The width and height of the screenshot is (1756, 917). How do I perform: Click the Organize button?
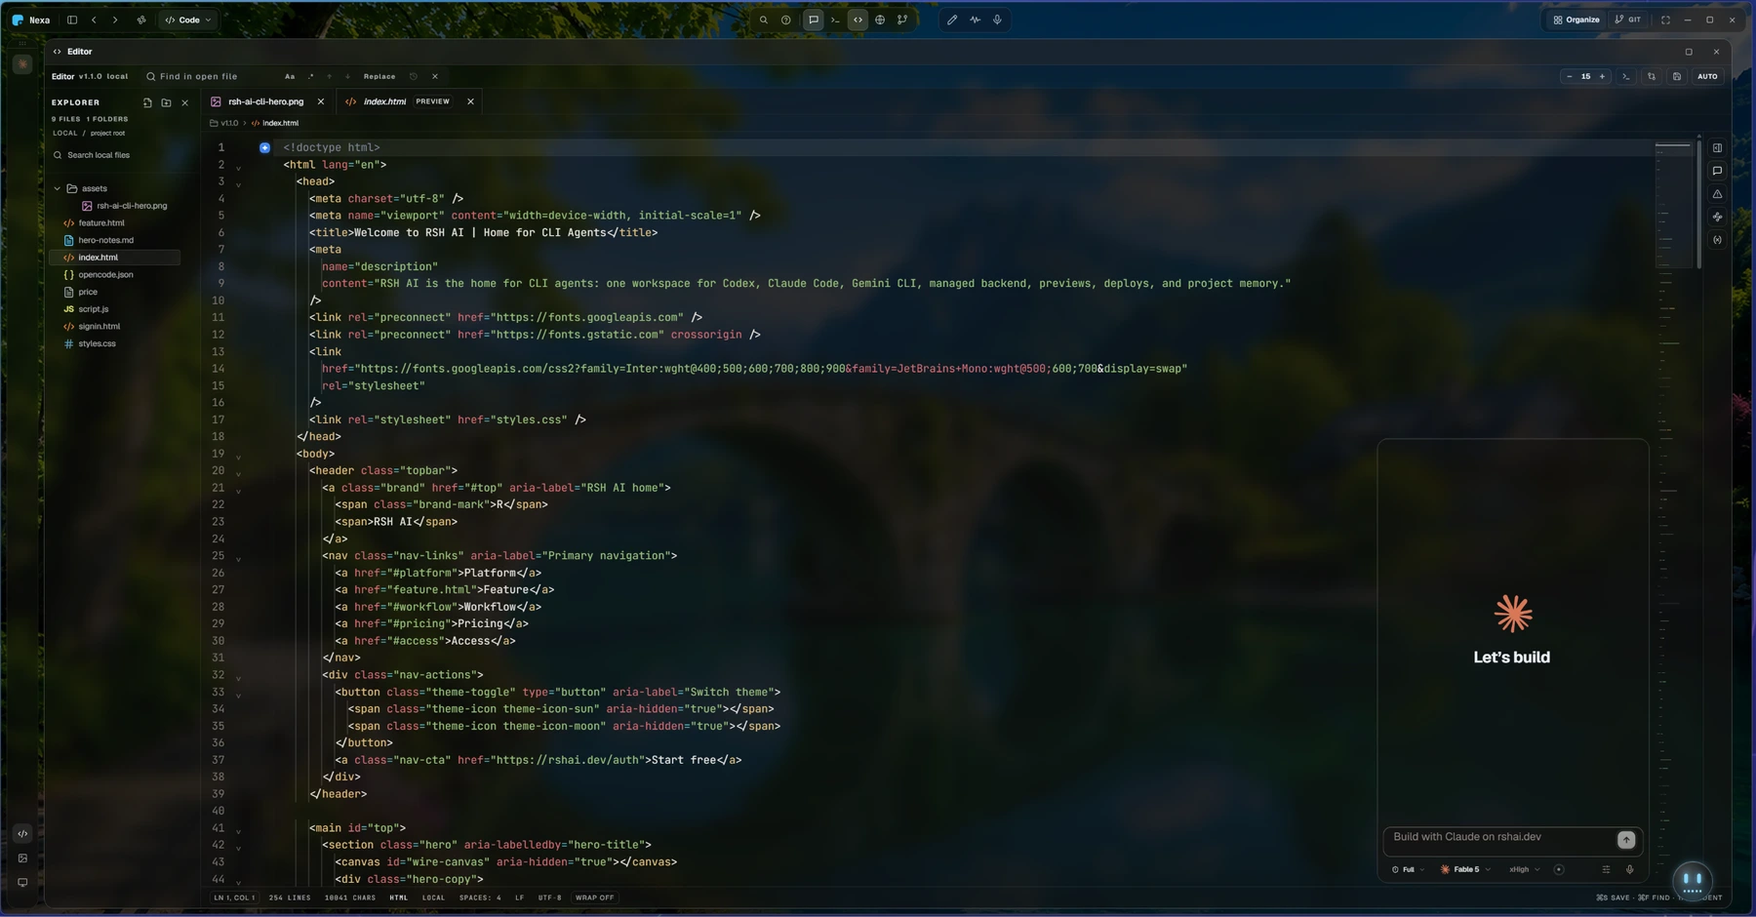(1576, 20)
